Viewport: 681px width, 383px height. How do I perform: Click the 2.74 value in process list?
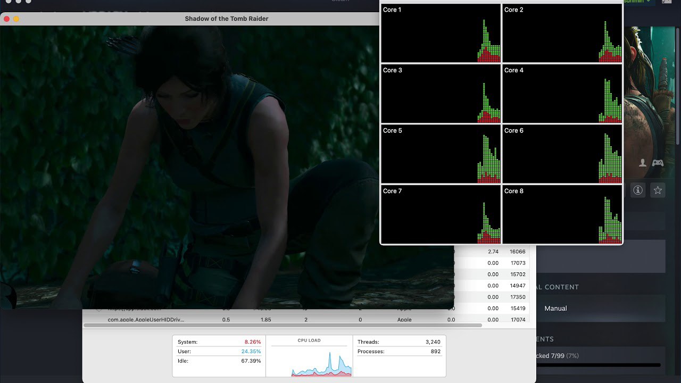tap(493, 252)
